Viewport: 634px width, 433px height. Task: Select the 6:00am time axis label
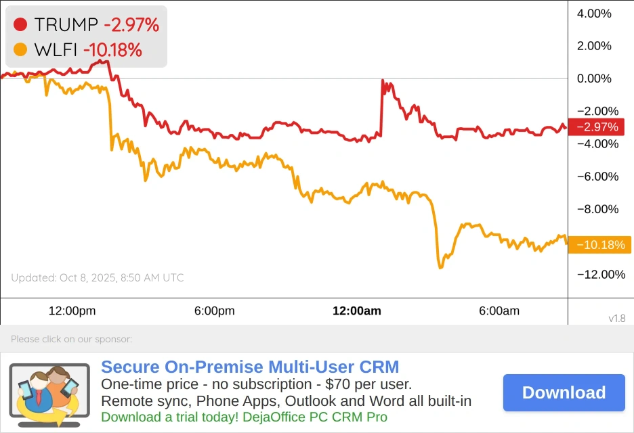point(499,311)
